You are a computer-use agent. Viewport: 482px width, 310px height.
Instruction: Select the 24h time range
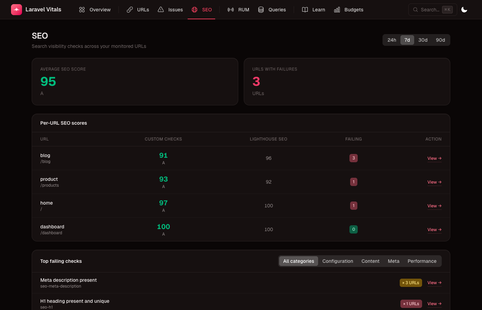click(x=392, y=40)
